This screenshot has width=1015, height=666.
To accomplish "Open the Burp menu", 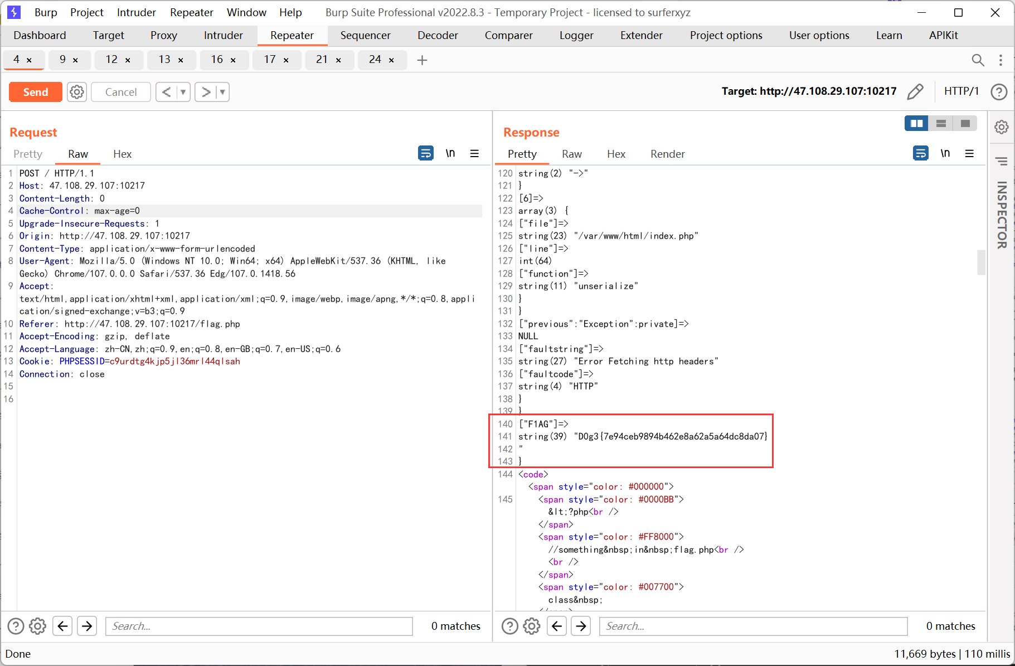I will 46,12.
